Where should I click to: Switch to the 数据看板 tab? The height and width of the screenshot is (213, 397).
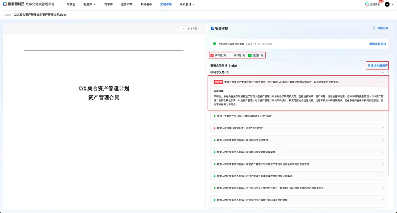146,4
